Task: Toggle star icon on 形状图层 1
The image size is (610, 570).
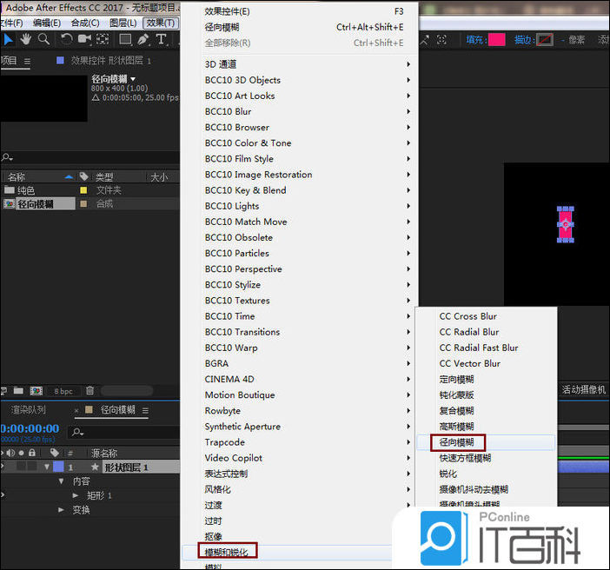Action: tap(95, 467)
